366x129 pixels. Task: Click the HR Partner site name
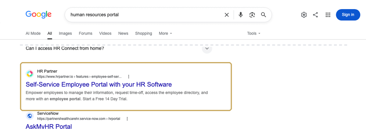click(47, 71)
